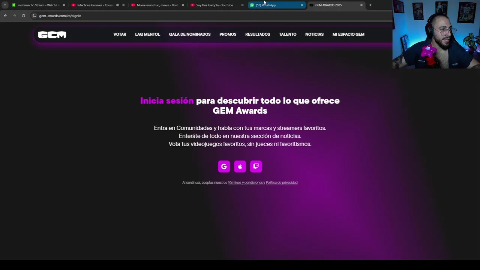The image size is (480, 270).
Task: Open the Términos y condiciones link
Action: click(x=245, y=183)
